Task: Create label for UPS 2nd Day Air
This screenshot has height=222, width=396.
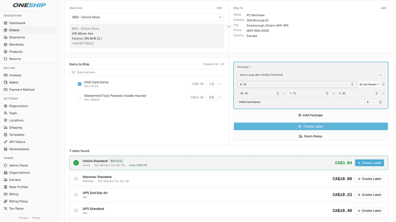Action: (370, 194)
